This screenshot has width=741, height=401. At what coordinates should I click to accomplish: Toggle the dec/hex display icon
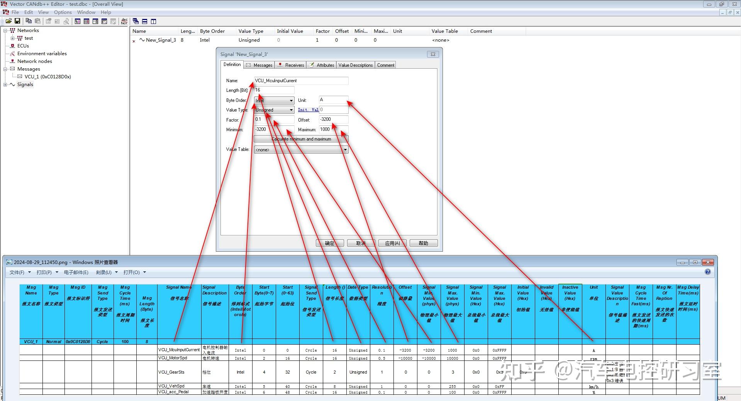(124, 21)
